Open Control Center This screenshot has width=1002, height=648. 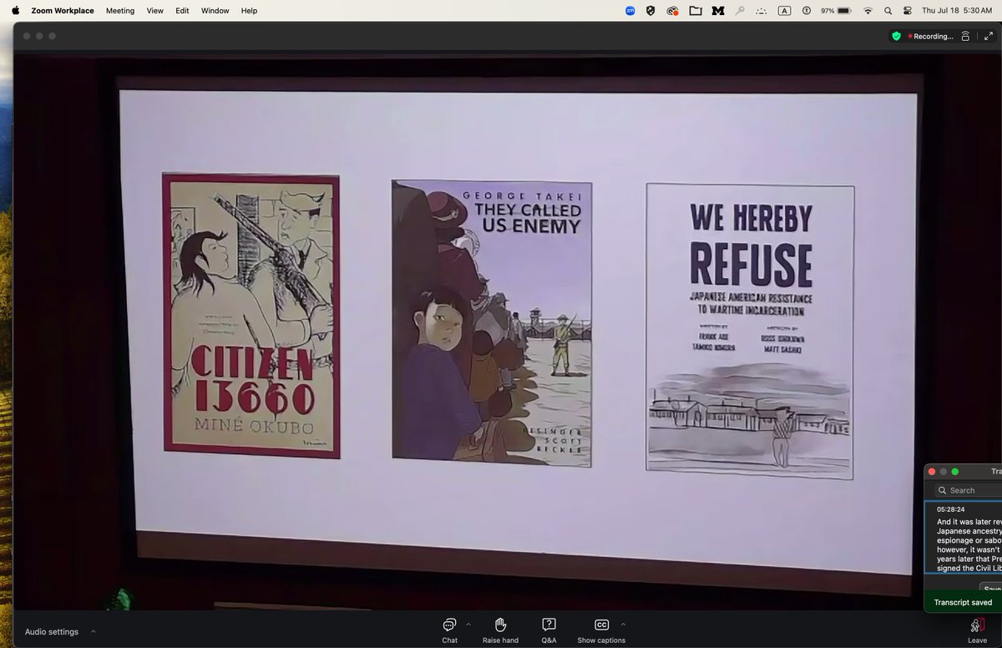[908, 11]
